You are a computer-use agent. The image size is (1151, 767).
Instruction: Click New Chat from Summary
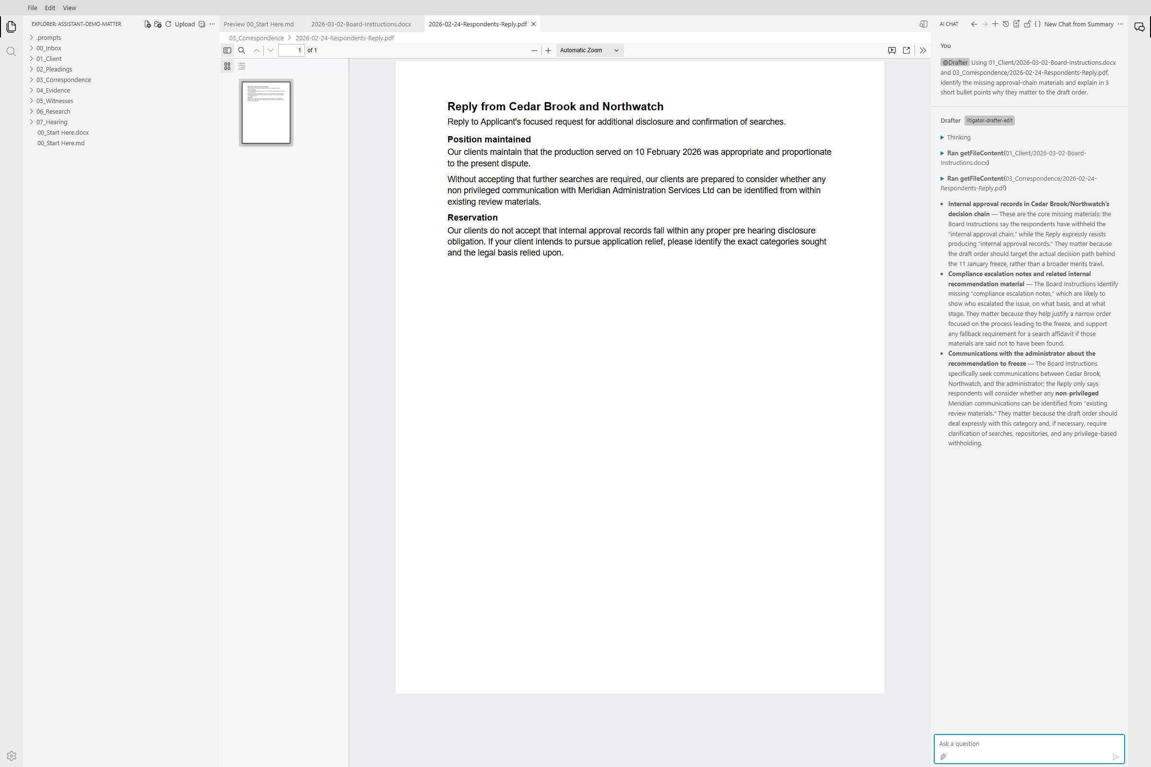[1079, 24]
